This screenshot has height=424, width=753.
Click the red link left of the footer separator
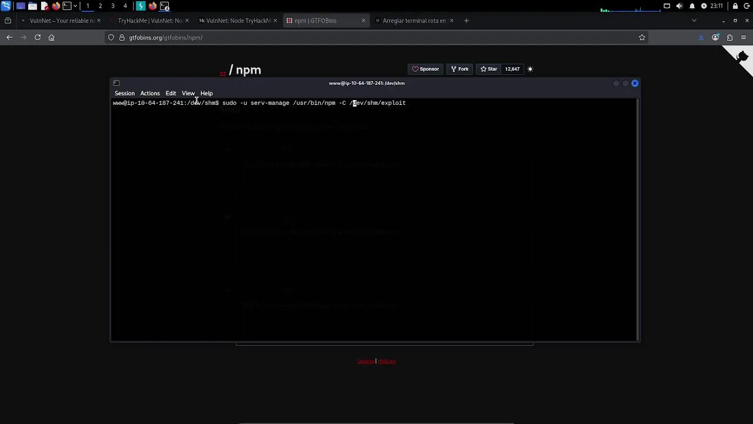365,361
